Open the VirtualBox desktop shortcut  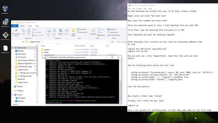[5, 10]
